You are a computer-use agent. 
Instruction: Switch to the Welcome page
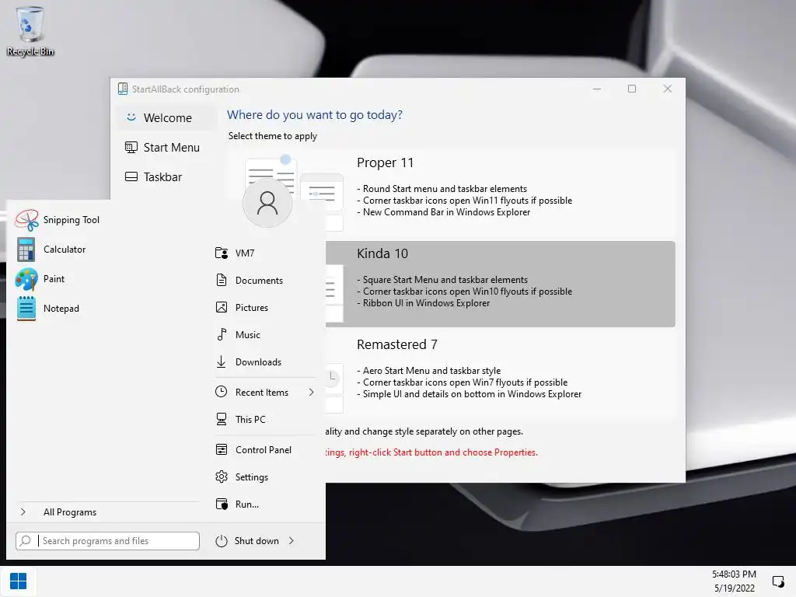pyautogui.click(x=166, y=118)
